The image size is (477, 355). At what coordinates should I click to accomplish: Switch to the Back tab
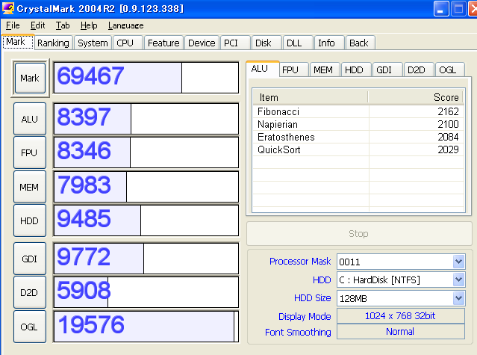pyautogui.click(x=361, y=43)
